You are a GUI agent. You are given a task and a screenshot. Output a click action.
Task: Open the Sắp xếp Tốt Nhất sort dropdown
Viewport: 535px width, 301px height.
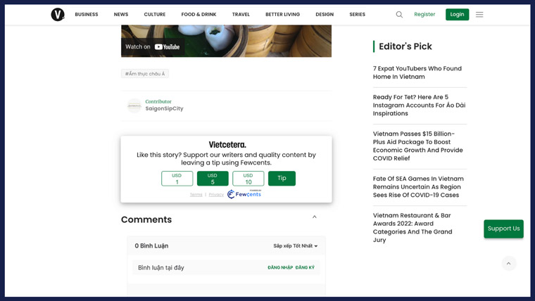[296, 245]
